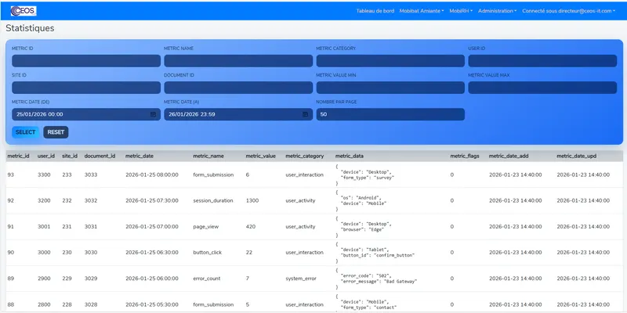Focus the Metric Value Max field

click(542, 88)
